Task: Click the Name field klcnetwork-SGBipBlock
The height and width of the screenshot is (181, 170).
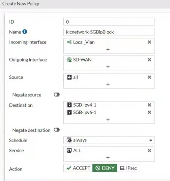Action: click(109, 32)
